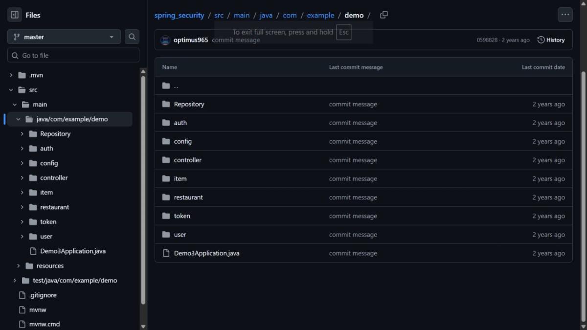Open the three-dots more options menu

[x=565, y=15]
